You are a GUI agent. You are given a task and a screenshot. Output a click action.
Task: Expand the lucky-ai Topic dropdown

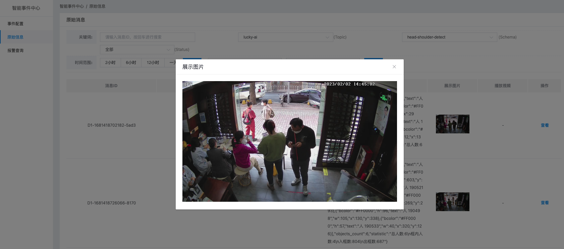coord(286,37)
